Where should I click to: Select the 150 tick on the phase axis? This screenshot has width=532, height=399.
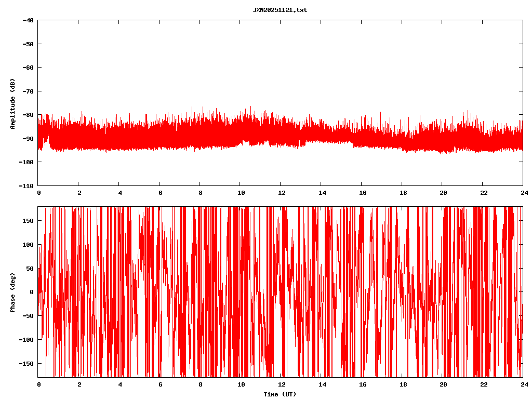click(x=28, y=221)
